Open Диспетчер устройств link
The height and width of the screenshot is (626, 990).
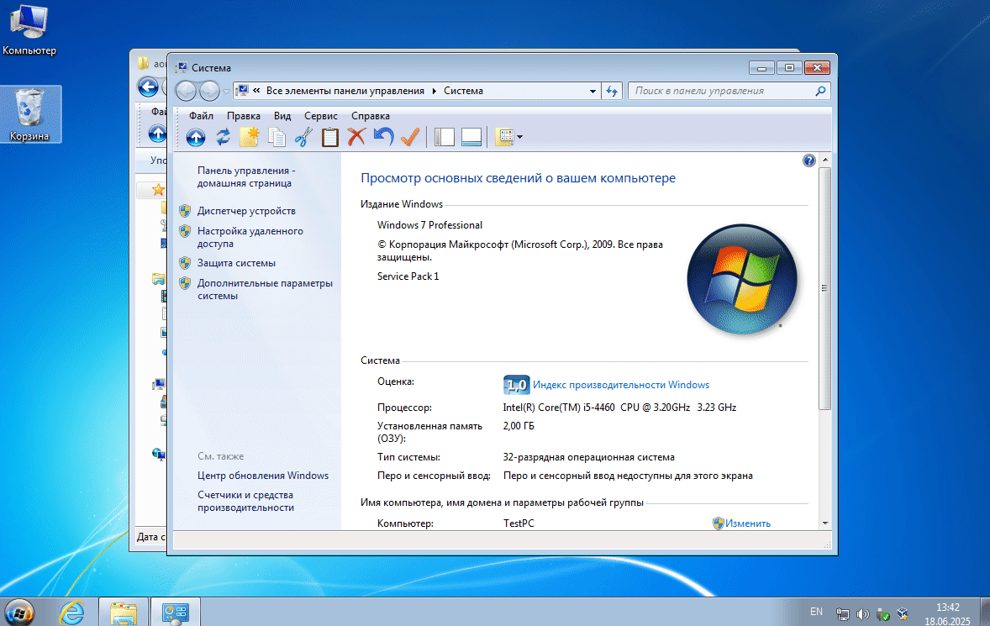(x=246, y=211)
